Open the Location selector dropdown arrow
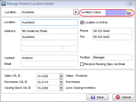This screenshot has height=102, width=136. point(76,12)
